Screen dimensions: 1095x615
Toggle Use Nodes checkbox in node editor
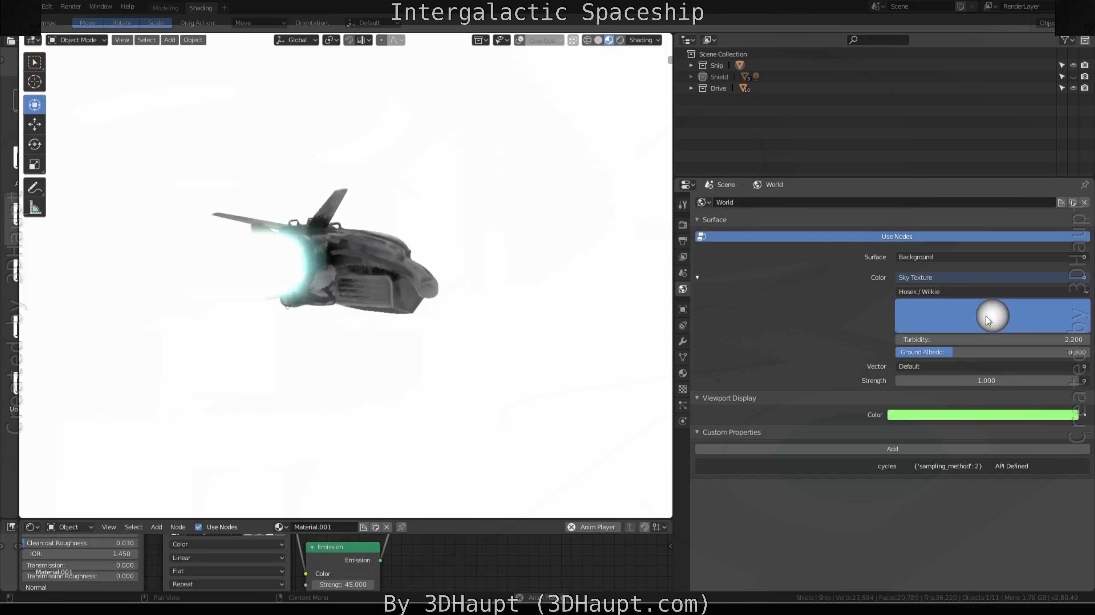coord(198,527)
